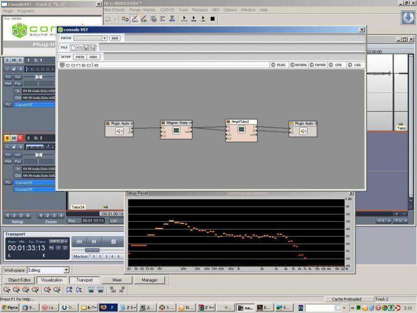Click the open folder icon in the Console FILE row
This screenshot has height=313, width=417.
[x=80, y=47]
